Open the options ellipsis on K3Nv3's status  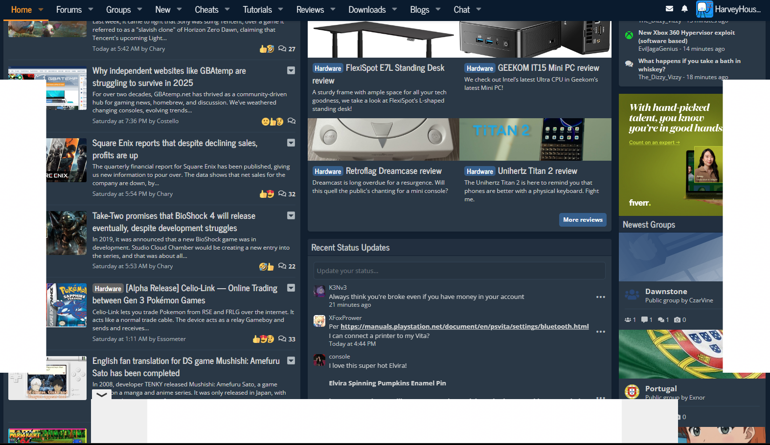pyautogui.click(x=601, y=297)
